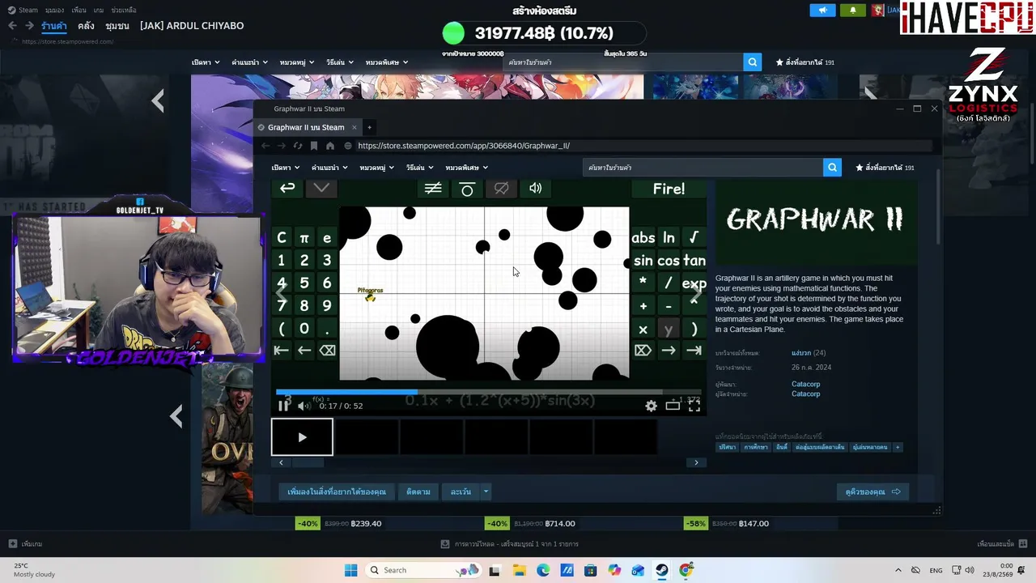
Task: Open ร้านค้า tab in main Steam window
Action: click(x=54, y=26)
